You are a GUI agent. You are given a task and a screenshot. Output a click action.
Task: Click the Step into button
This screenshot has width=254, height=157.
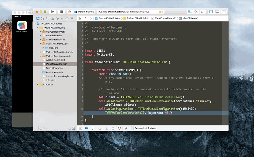[x=106, y=128]
